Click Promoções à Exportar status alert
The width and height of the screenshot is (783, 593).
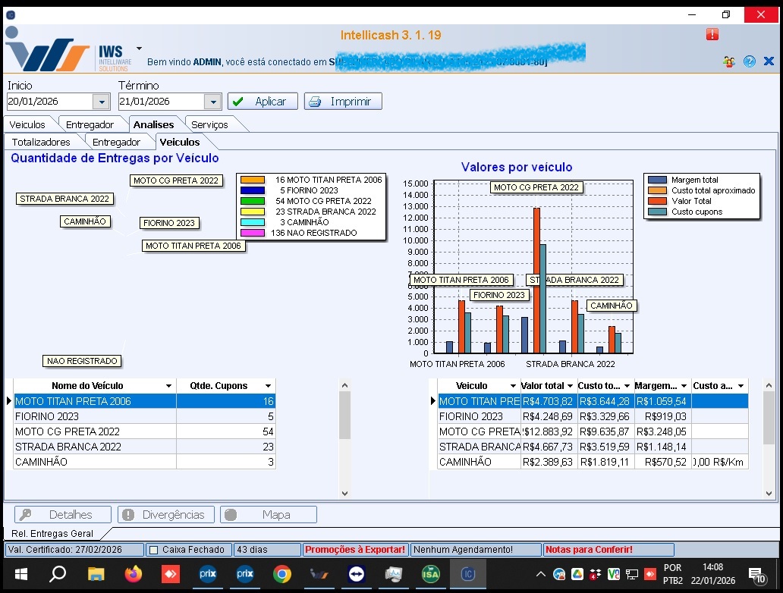pyautogui.click(x=355, y=550)
